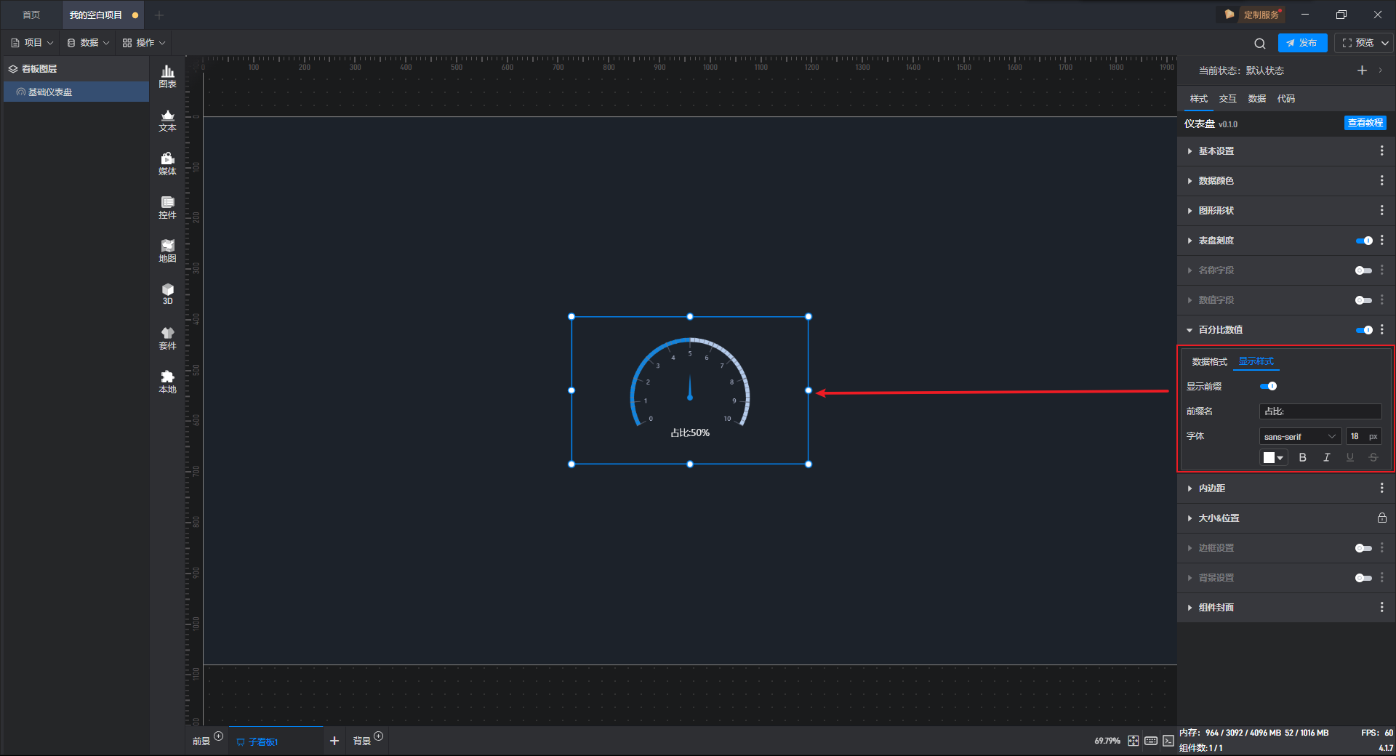Open the font color swatch picker

(x=1273, y=457)
